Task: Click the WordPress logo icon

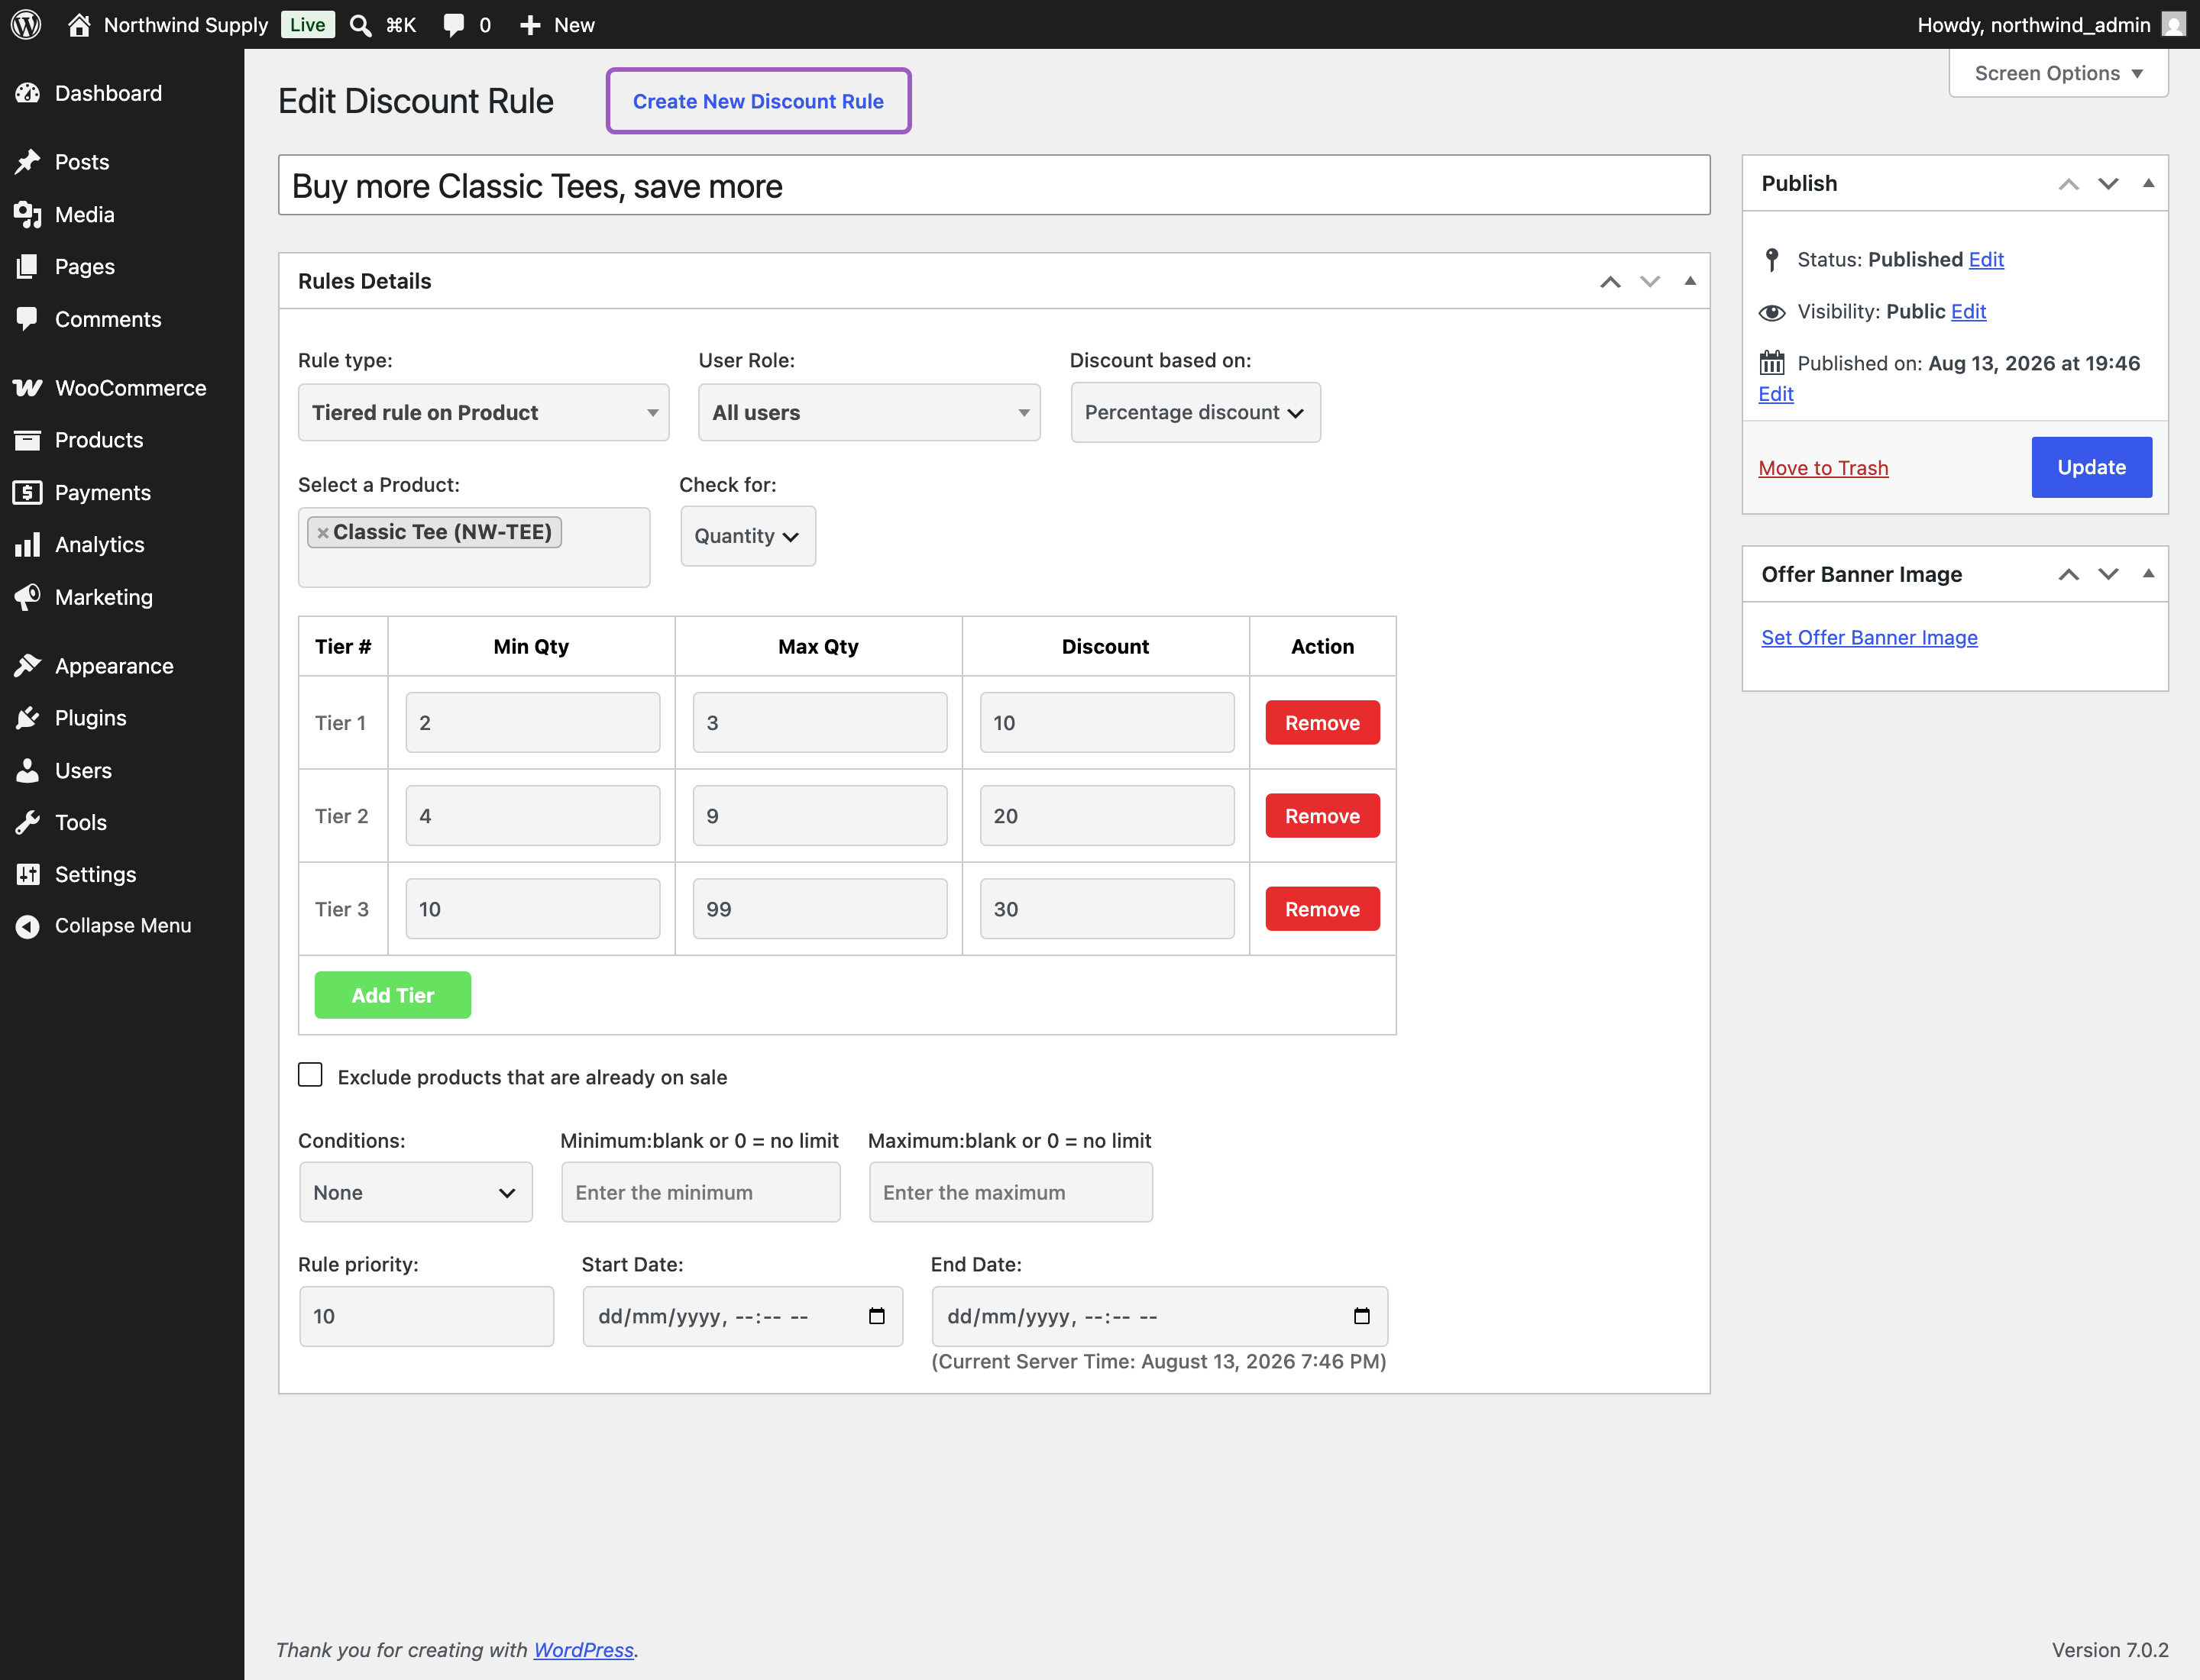Action: coord(26,24)
